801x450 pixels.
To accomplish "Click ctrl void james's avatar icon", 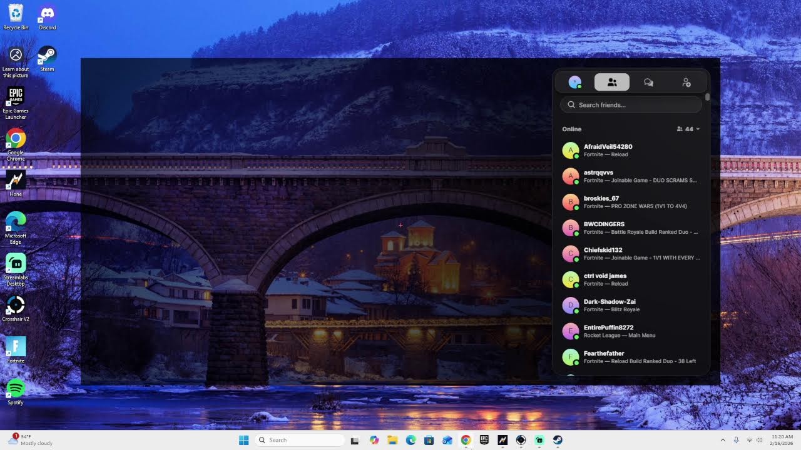I will [x=570, y=279].
